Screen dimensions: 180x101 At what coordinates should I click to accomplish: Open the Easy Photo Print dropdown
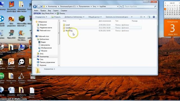tap(55, 13)
